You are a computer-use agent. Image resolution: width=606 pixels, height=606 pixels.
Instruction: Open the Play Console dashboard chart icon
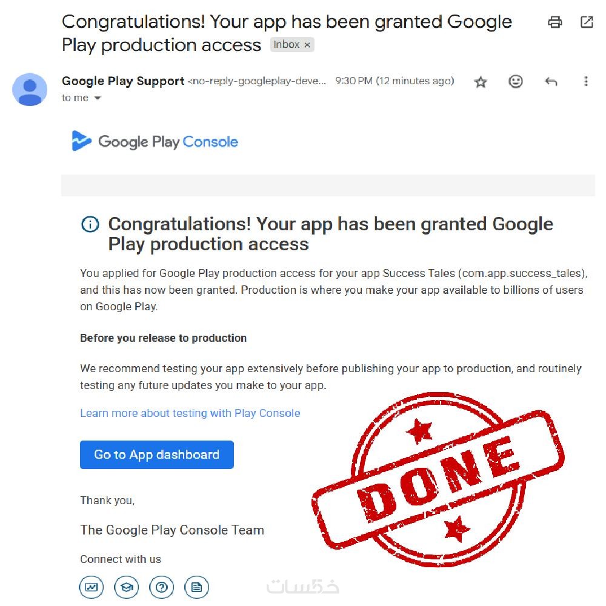click(92, 587)
